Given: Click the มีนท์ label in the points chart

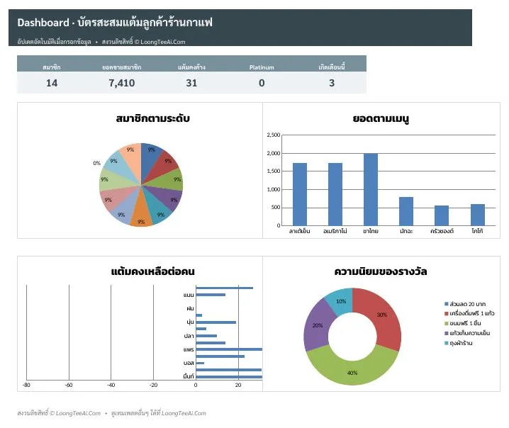Looking at the screenshot, I should (189, 376).
